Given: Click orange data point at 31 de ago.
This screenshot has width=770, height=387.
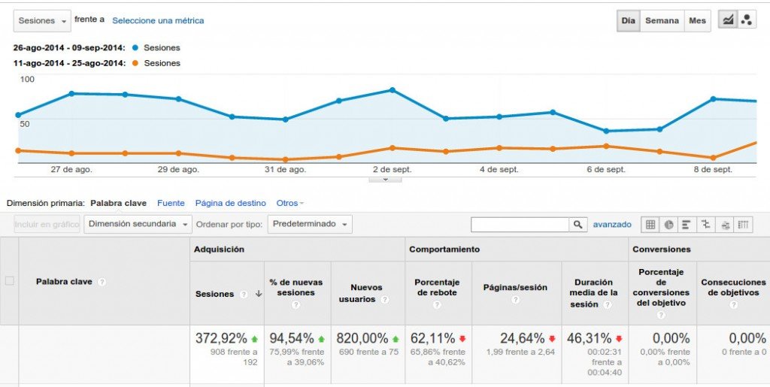Looking at the screenshot, I should click(285, 159).
